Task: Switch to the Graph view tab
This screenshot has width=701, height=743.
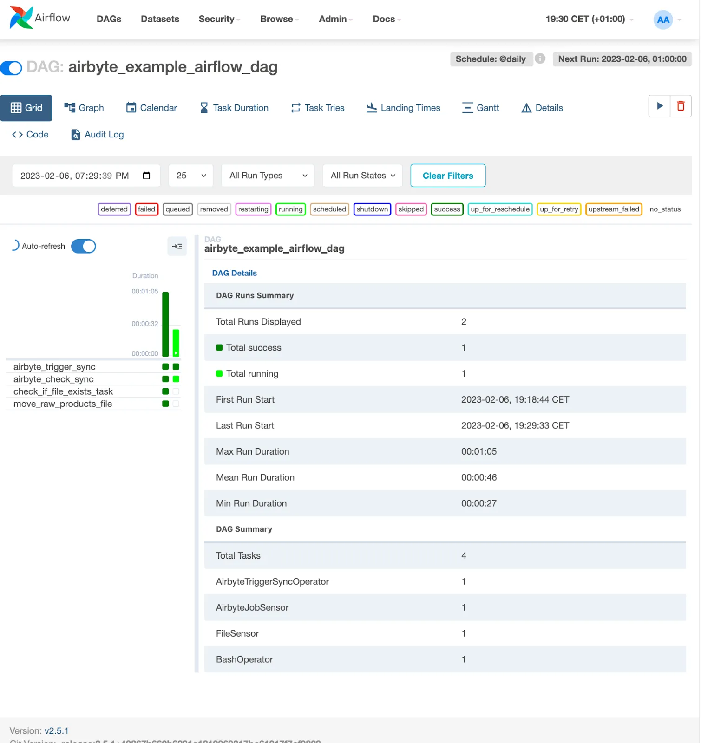Action: coord(84,108)
